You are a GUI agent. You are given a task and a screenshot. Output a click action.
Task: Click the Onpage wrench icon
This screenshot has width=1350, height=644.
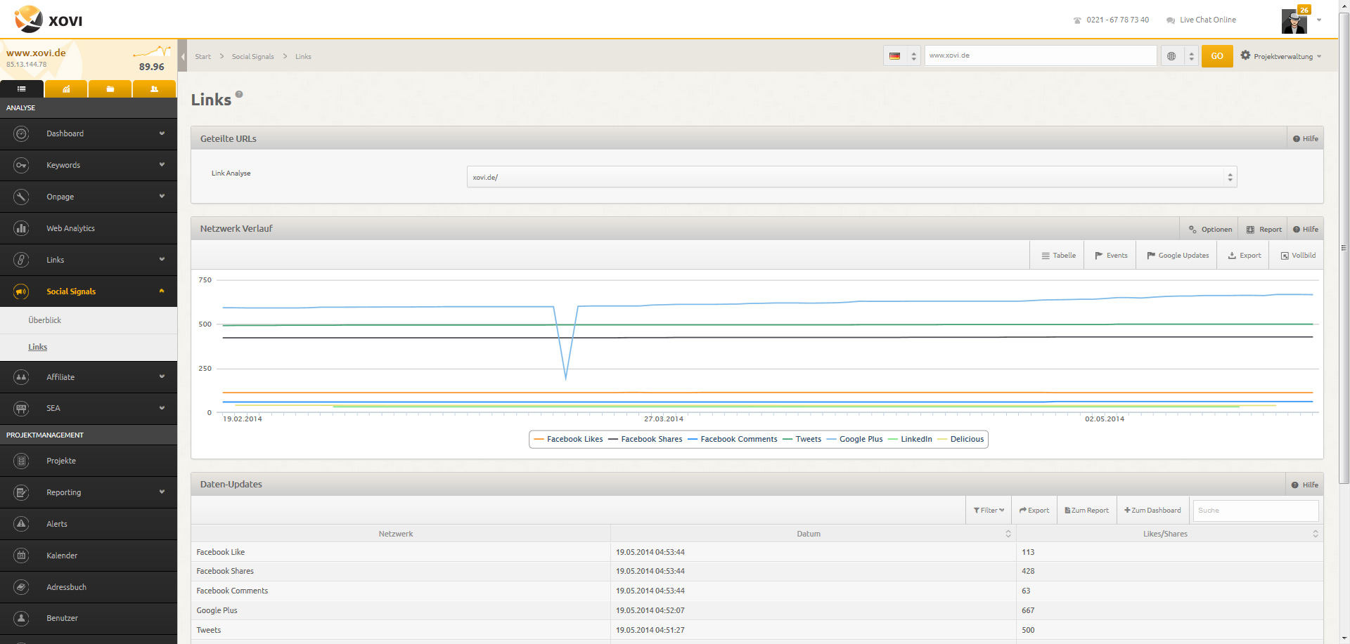click(22, 197)
